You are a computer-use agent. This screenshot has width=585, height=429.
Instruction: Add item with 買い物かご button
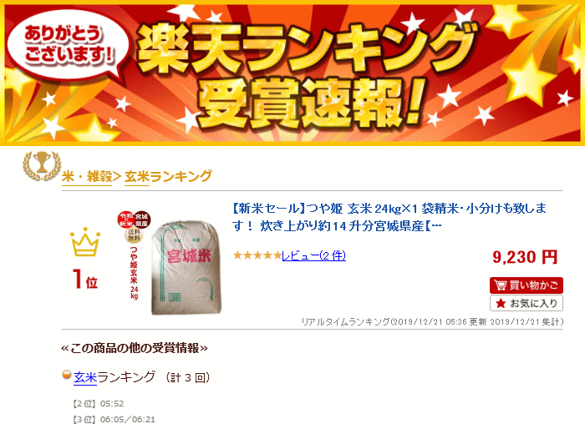coord(526,285)
